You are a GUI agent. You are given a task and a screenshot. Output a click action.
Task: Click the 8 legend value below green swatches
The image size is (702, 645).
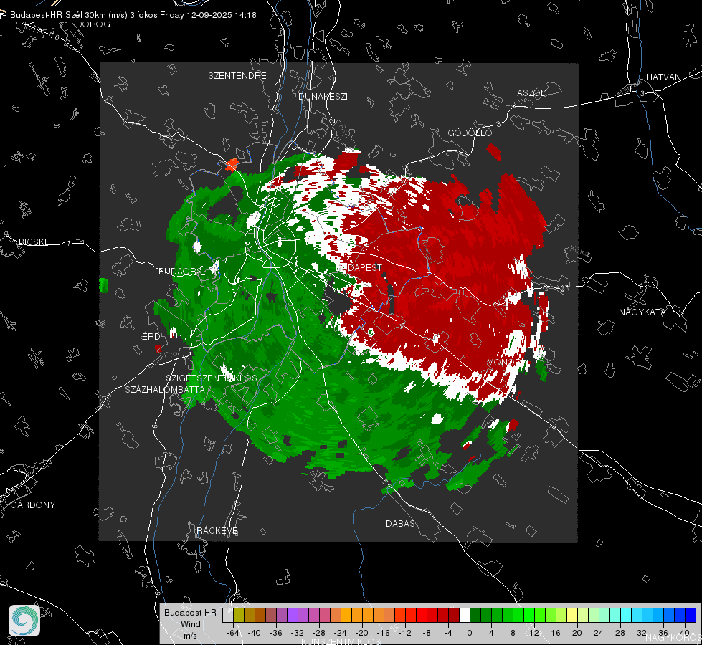[513, 633]
